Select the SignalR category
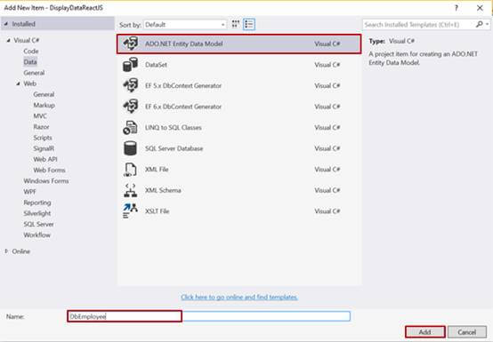 tap(44, 148)
